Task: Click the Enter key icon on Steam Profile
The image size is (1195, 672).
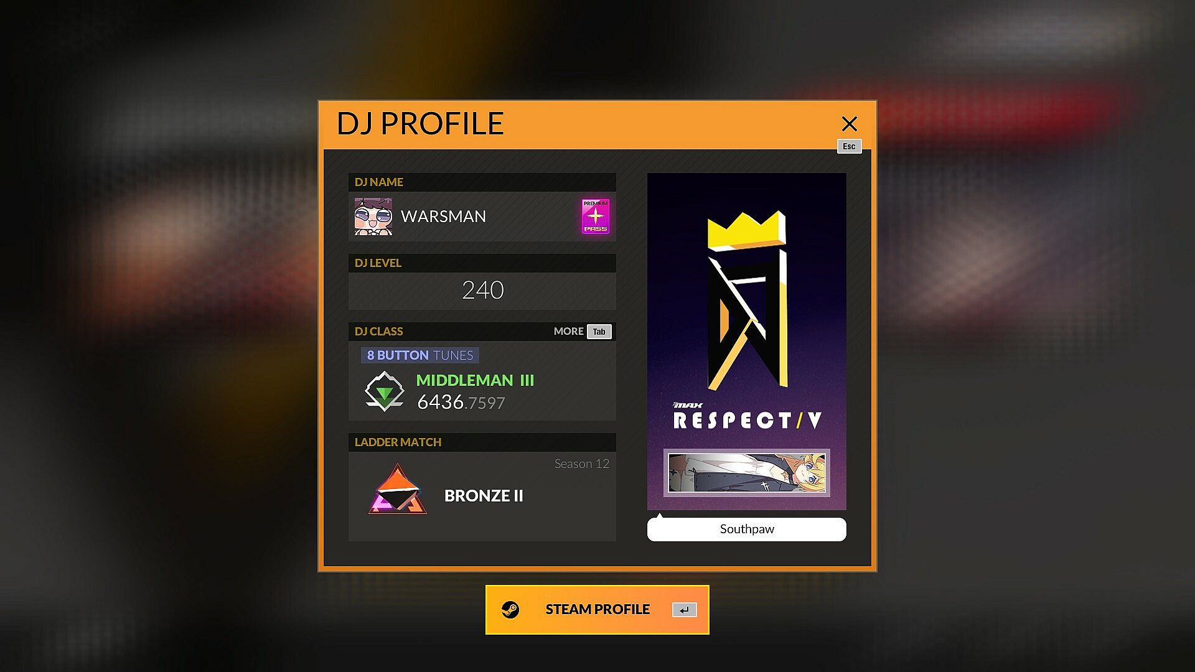Action: [684, 610]
